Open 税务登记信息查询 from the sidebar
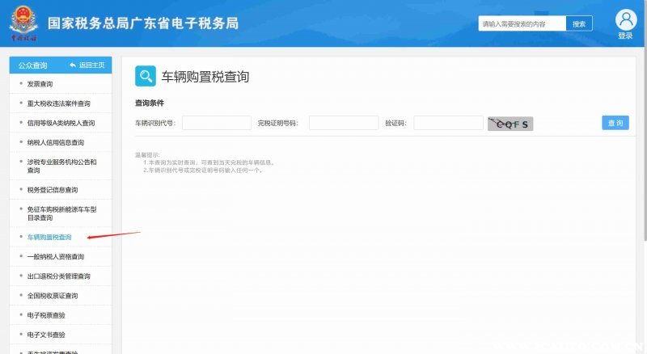The height and width of the screenshot is (354, 647). click(53, 190)
